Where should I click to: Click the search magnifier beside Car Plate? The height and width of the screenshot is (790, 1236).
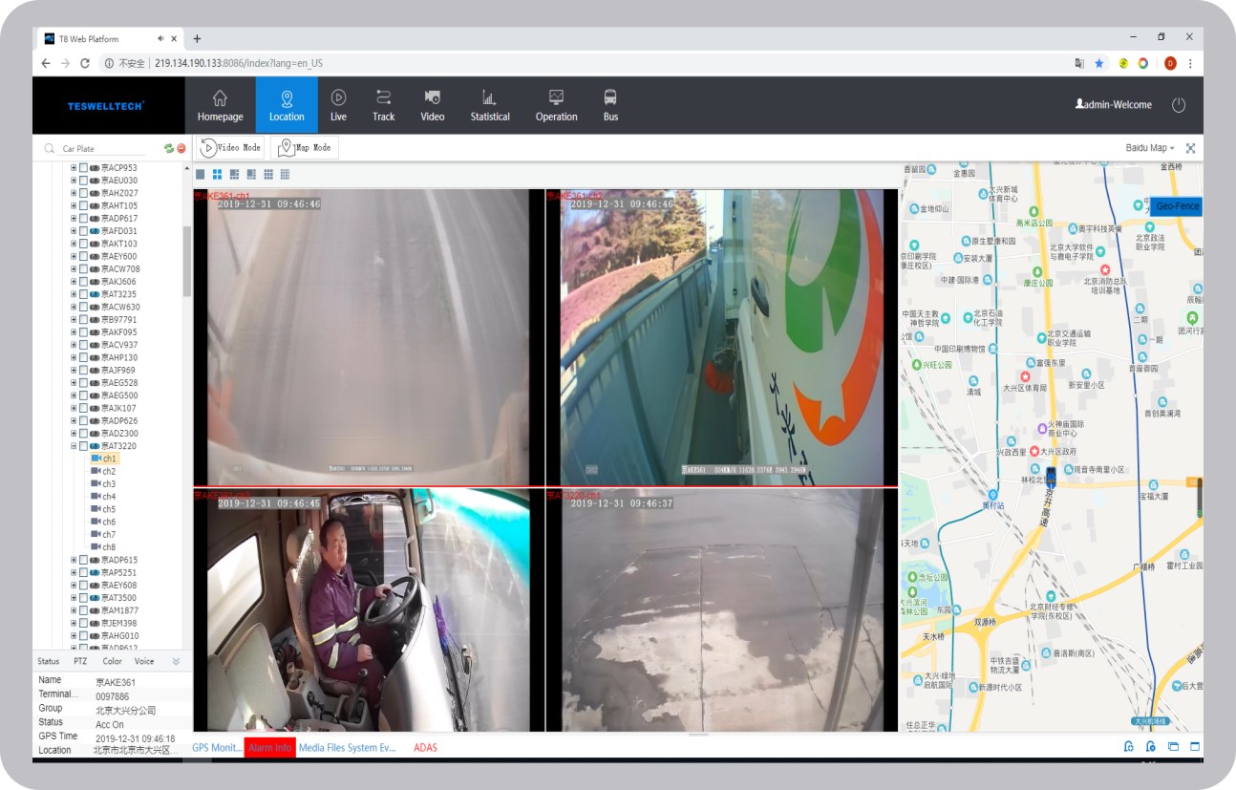tap(50, 149)
